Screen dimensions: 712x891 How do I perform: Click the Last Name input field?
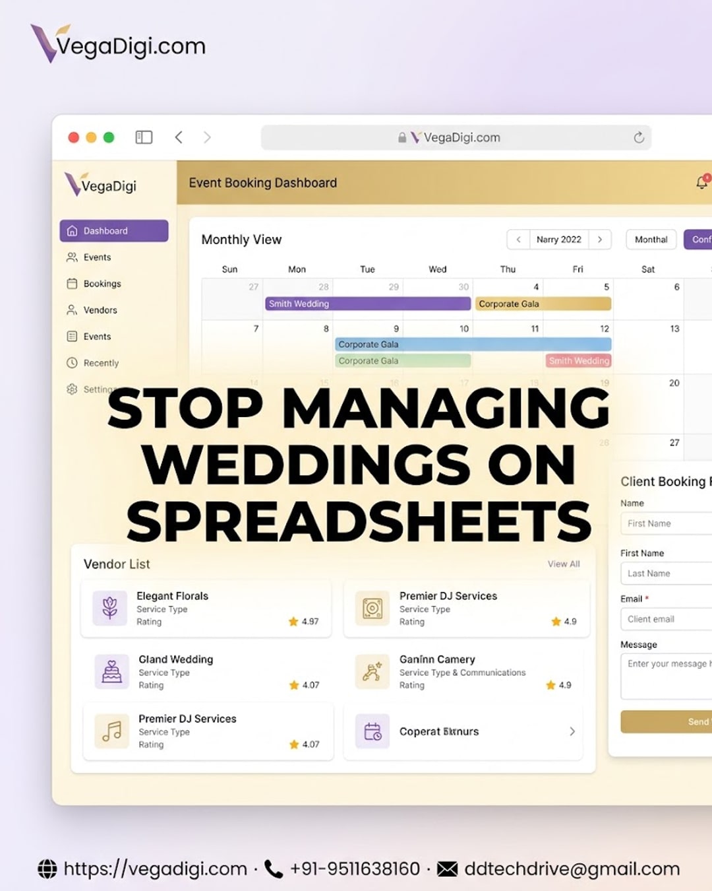point(666,574)
